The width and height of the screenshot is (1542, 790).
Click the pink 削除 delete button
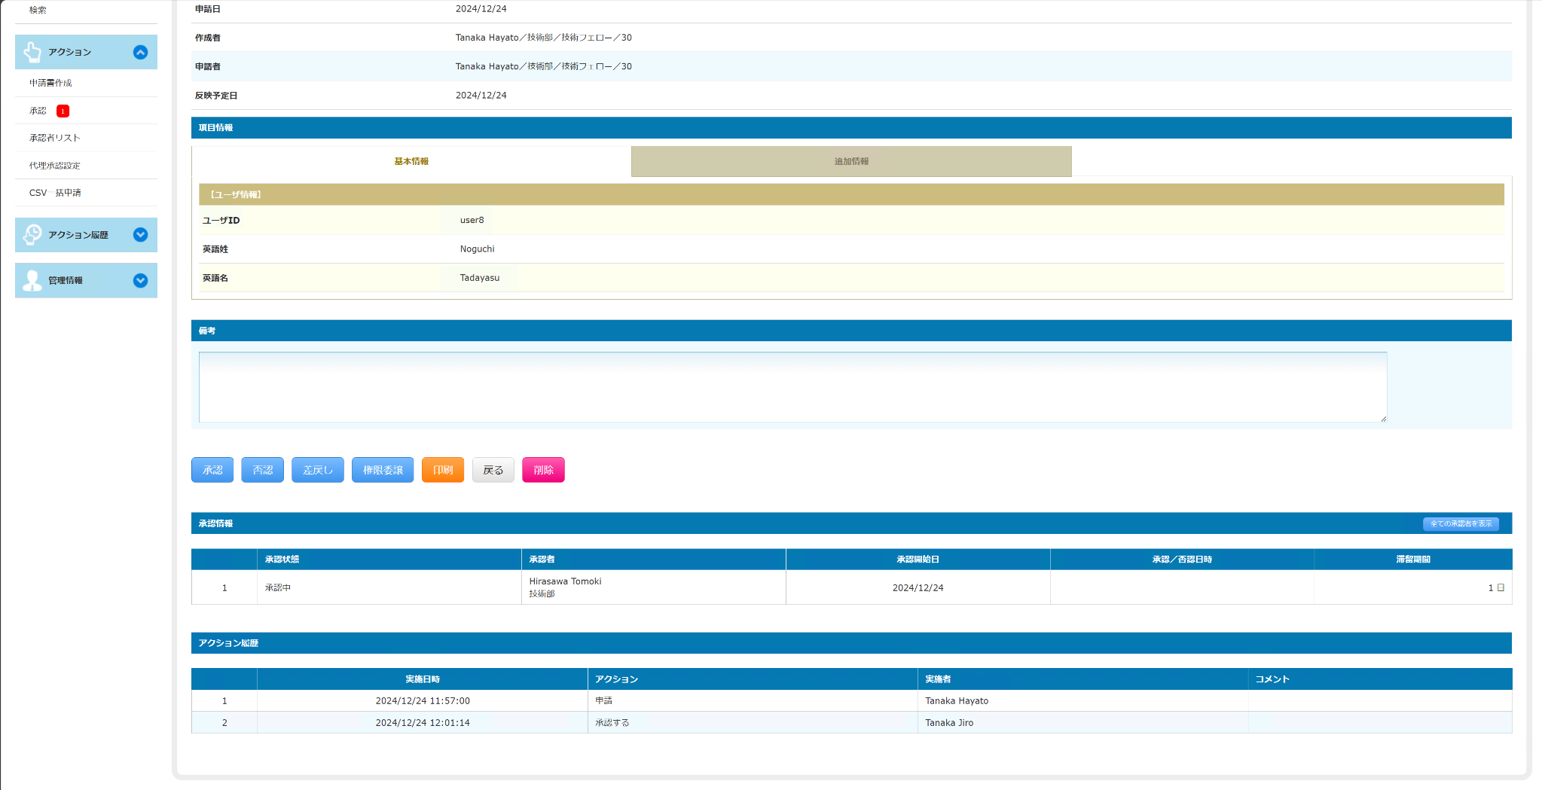click(x=543, y=470)
